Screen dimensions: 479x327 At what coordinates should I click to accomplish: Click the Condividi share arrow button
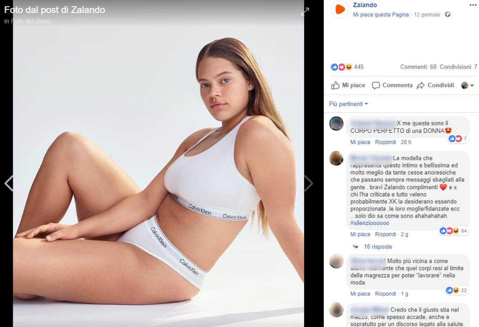coord(435,85)
